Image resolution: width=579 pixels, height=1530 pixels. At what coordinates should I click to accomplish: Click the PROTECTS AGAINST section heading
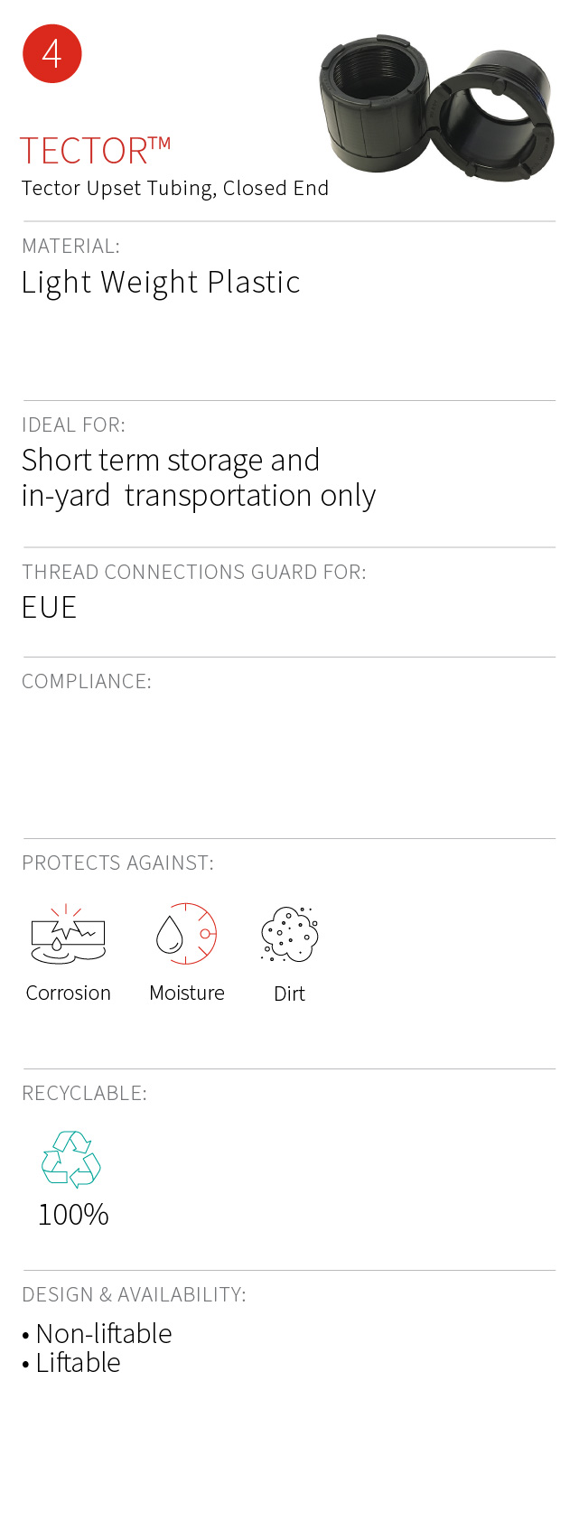[x=117, y=863]
